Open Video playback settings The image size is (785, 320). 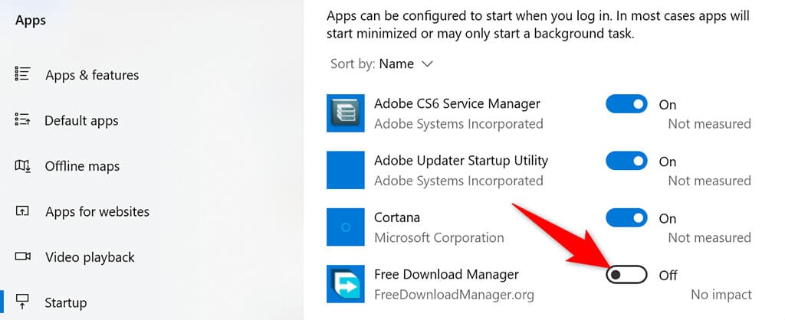90,257
